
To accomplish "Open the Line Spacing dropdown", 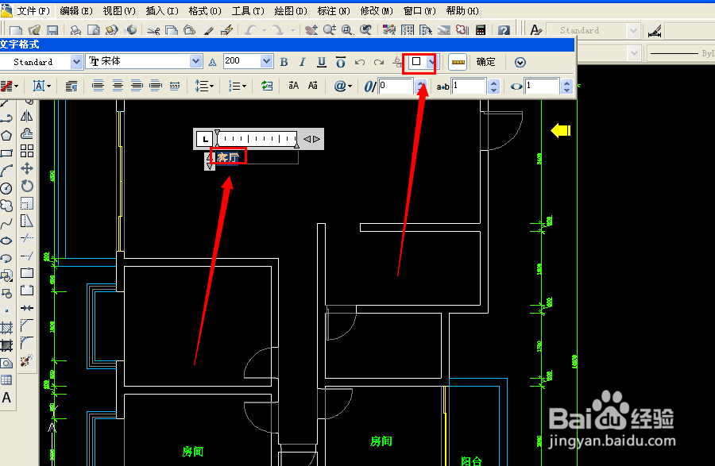I will [204, 86].
